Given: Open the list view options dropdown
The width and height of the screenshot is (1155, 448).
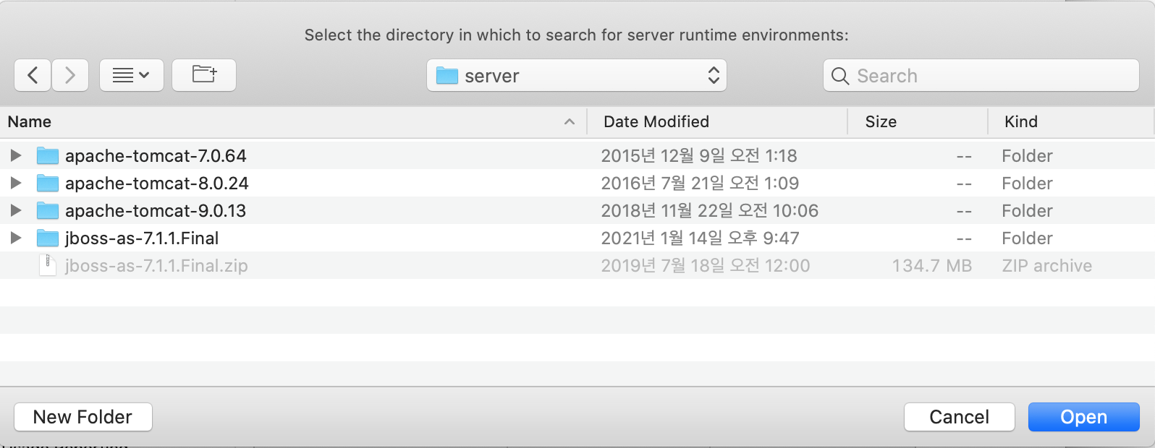Looking at the screenshot, I should click(132, 75).
